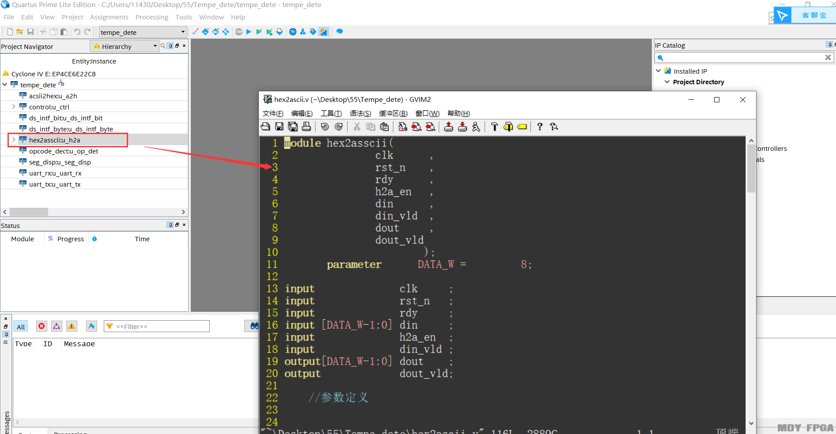Image resolution: width=836 pixels, height=434 pixels.
Task: Click the New file icon in Quartus toolbar
Action: tap(10, 32)
